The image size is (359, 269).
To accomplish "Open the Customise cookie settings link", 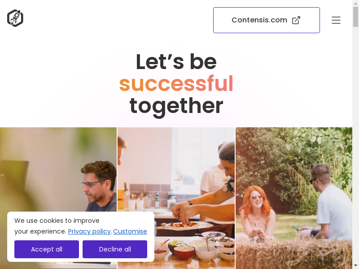I will (130, 231).
